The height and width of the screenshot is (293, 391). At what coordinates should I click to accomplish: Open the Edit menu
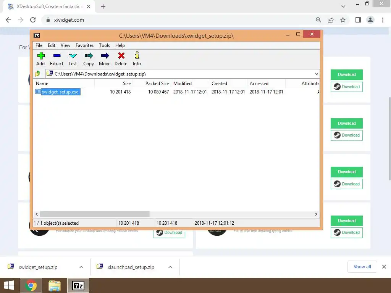pos(52,45)
